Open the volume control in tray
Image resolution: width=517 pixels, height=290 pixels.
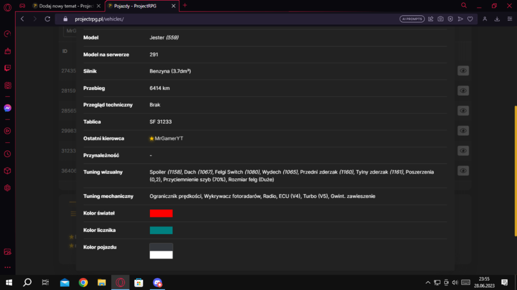[455, 282]
